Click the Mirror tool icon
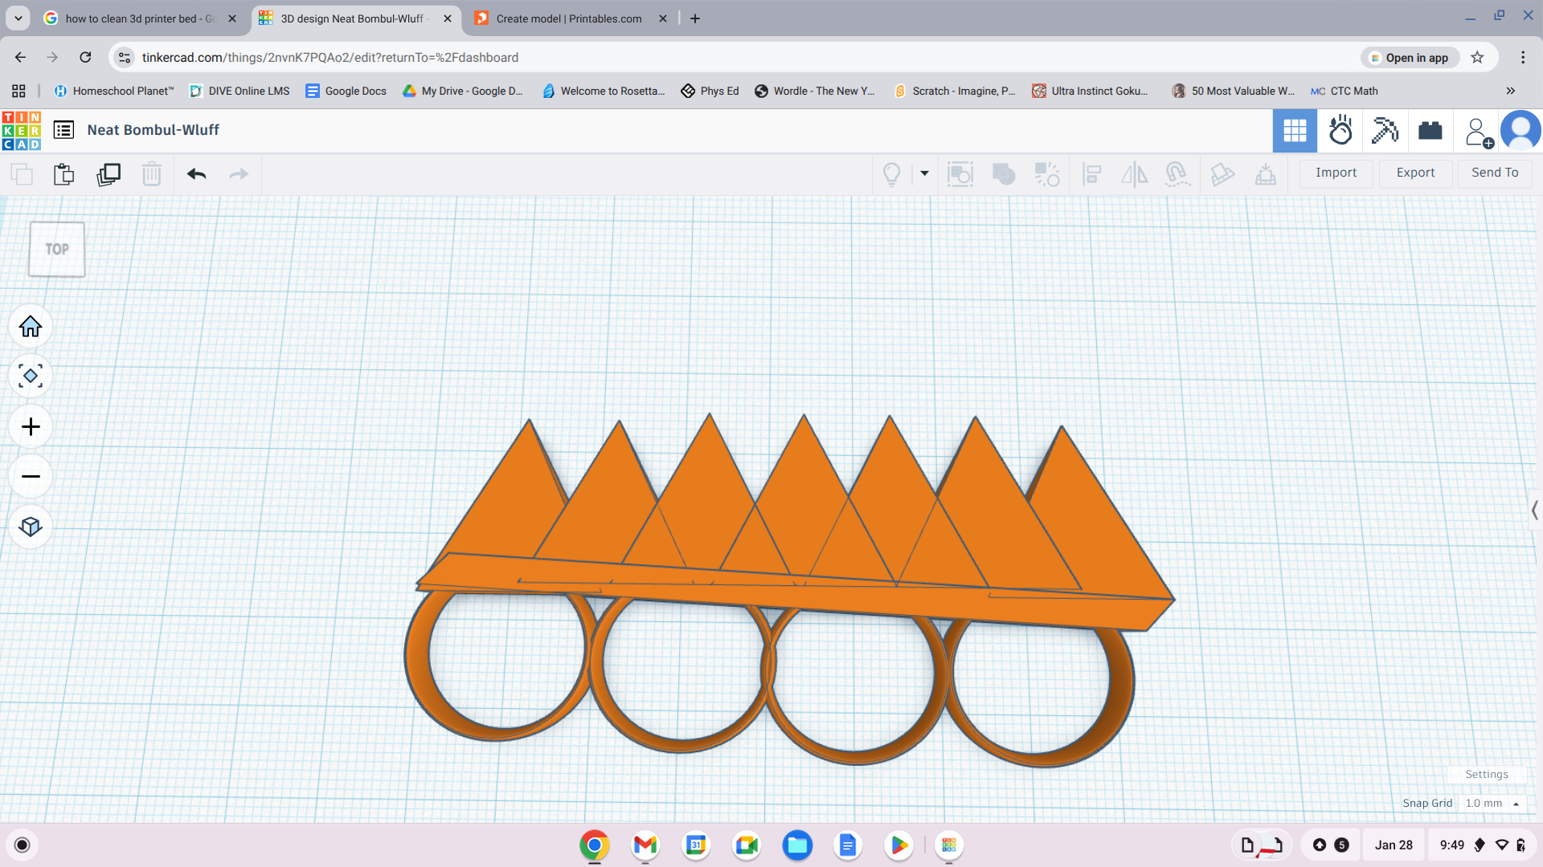1543x867 pixels. pos(1135,173)
